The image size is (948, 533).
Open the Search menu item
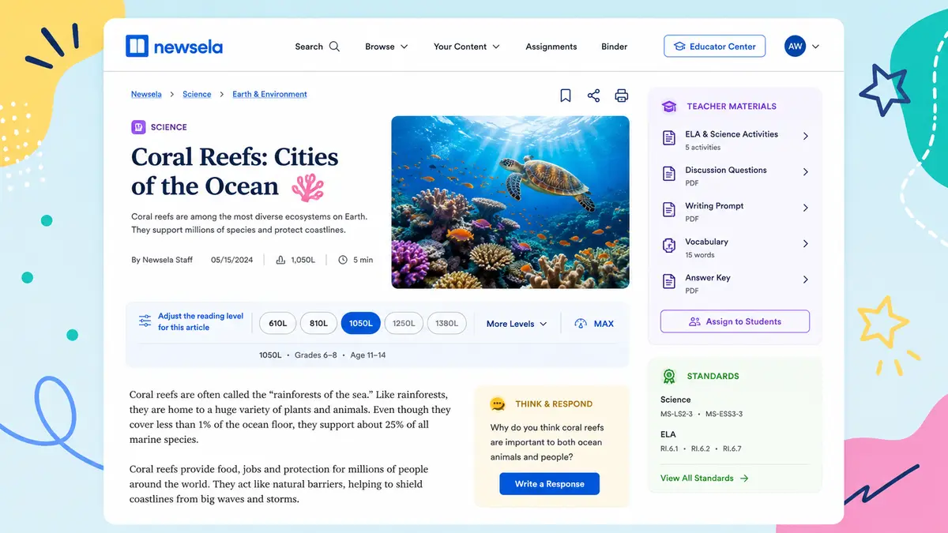pyautogui.click(x=318, y=47)
